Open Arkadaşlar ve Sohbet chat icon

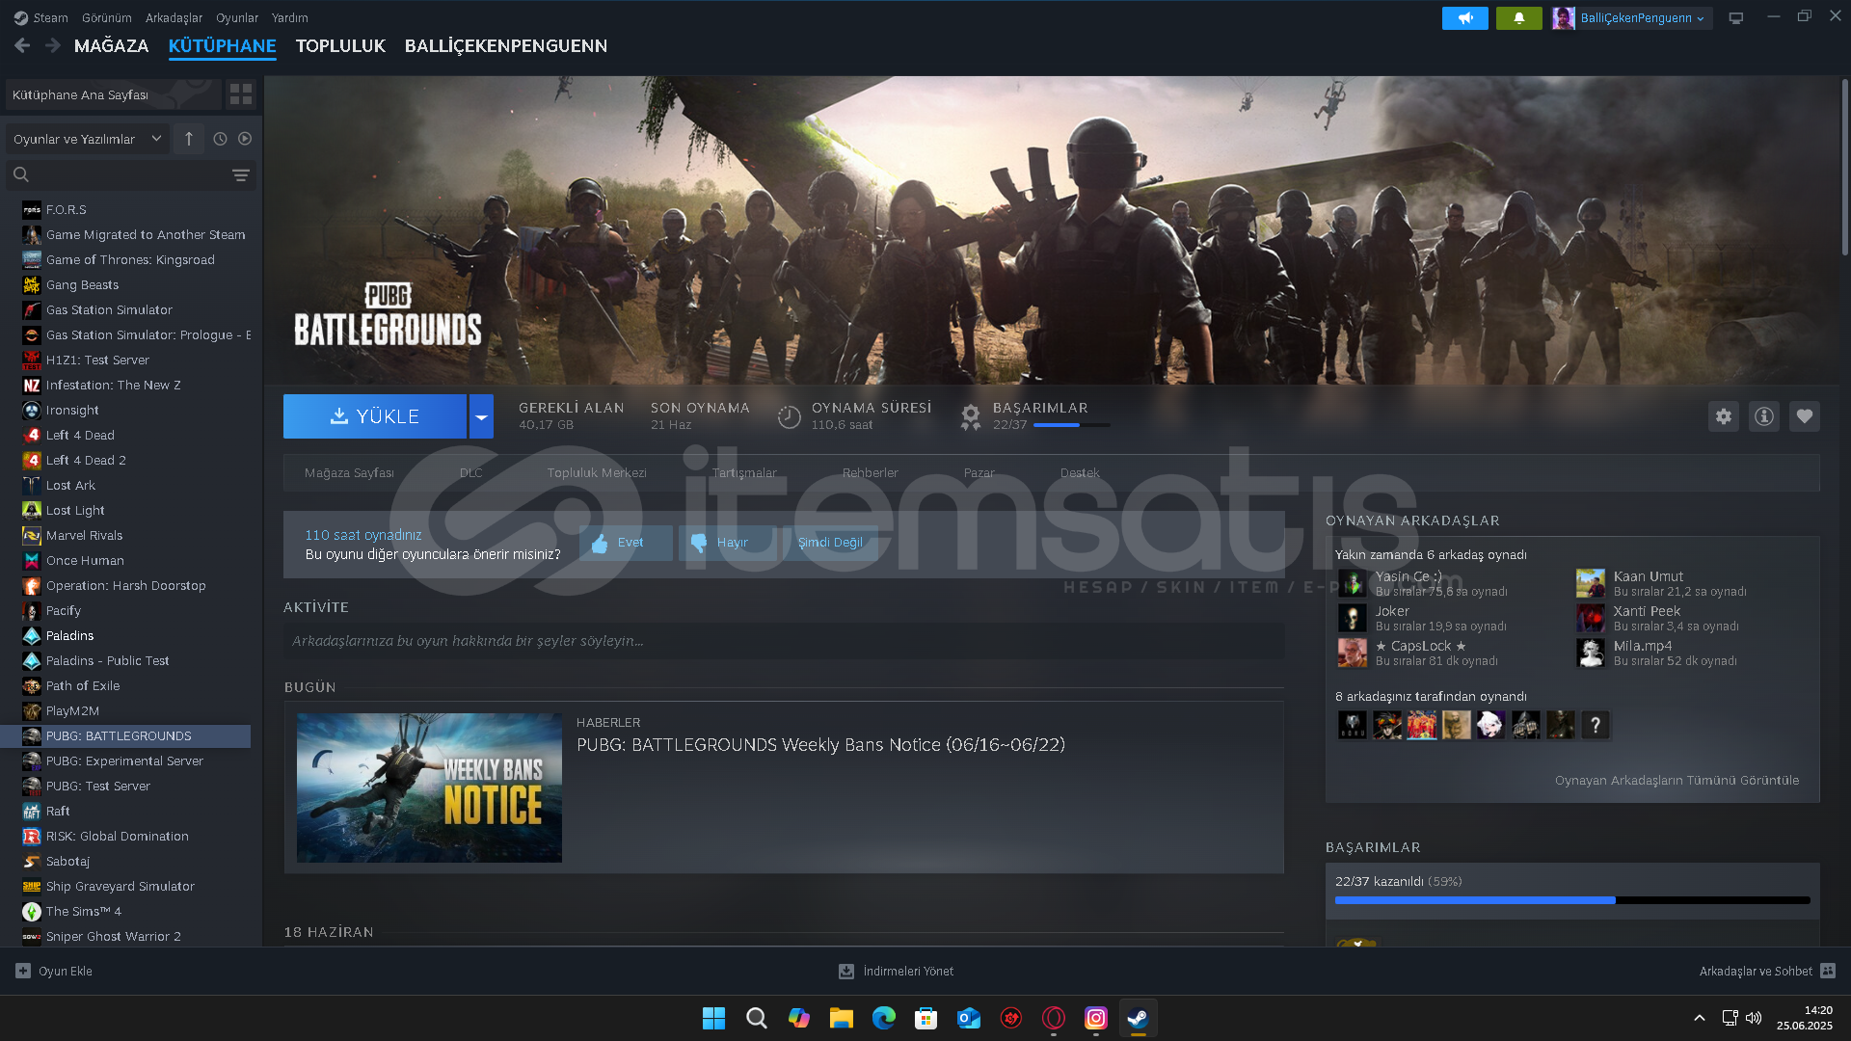tap(1828, 971)
